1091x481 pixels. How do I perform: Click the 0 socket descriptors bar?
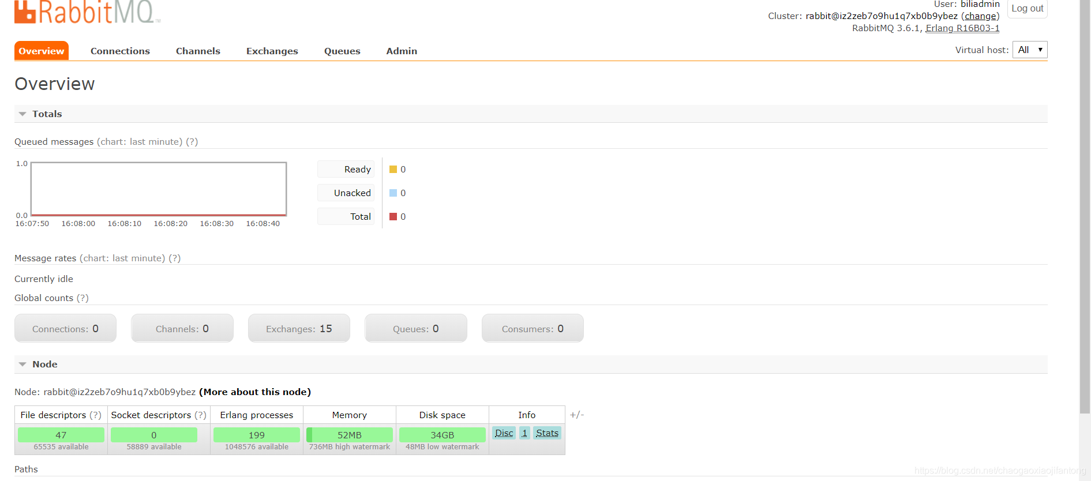point(154,435)
